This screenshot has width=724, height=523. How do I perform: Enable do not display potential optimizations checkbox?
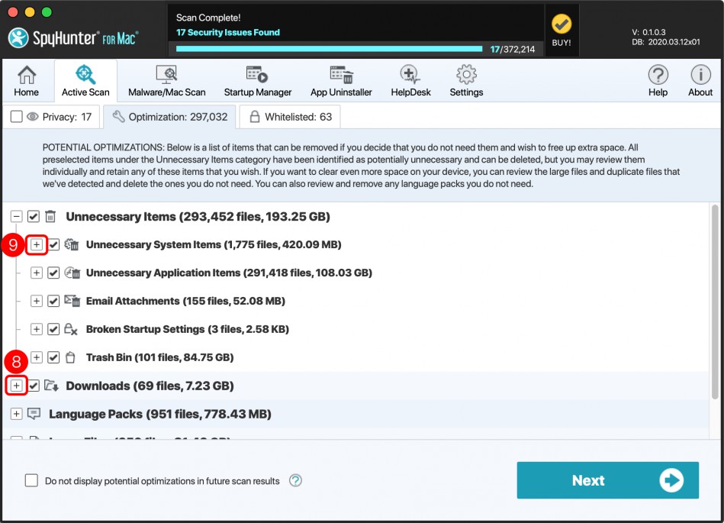point(31,481)
